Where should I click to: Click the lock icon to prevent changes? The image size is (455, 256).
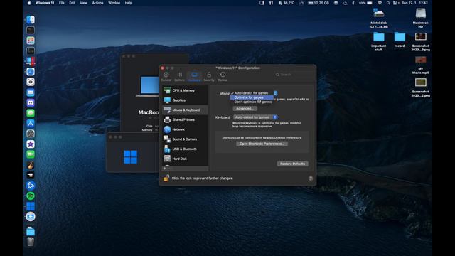pos(166,178)
